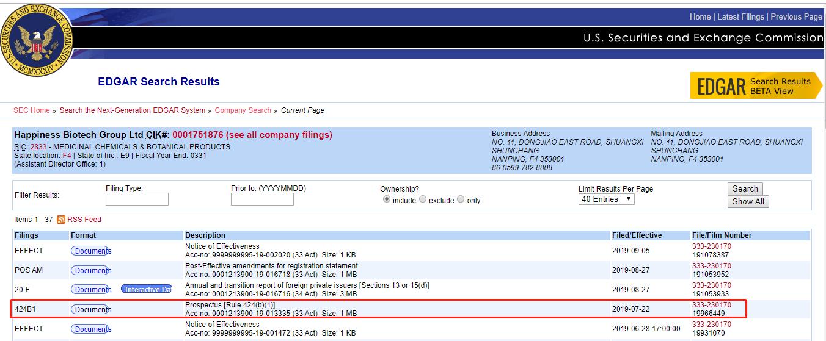Open file number 333-230170 in 2019-09-05 EFFECT row
826x341 pixels.
pyautogui.click(x=712, y=246)
